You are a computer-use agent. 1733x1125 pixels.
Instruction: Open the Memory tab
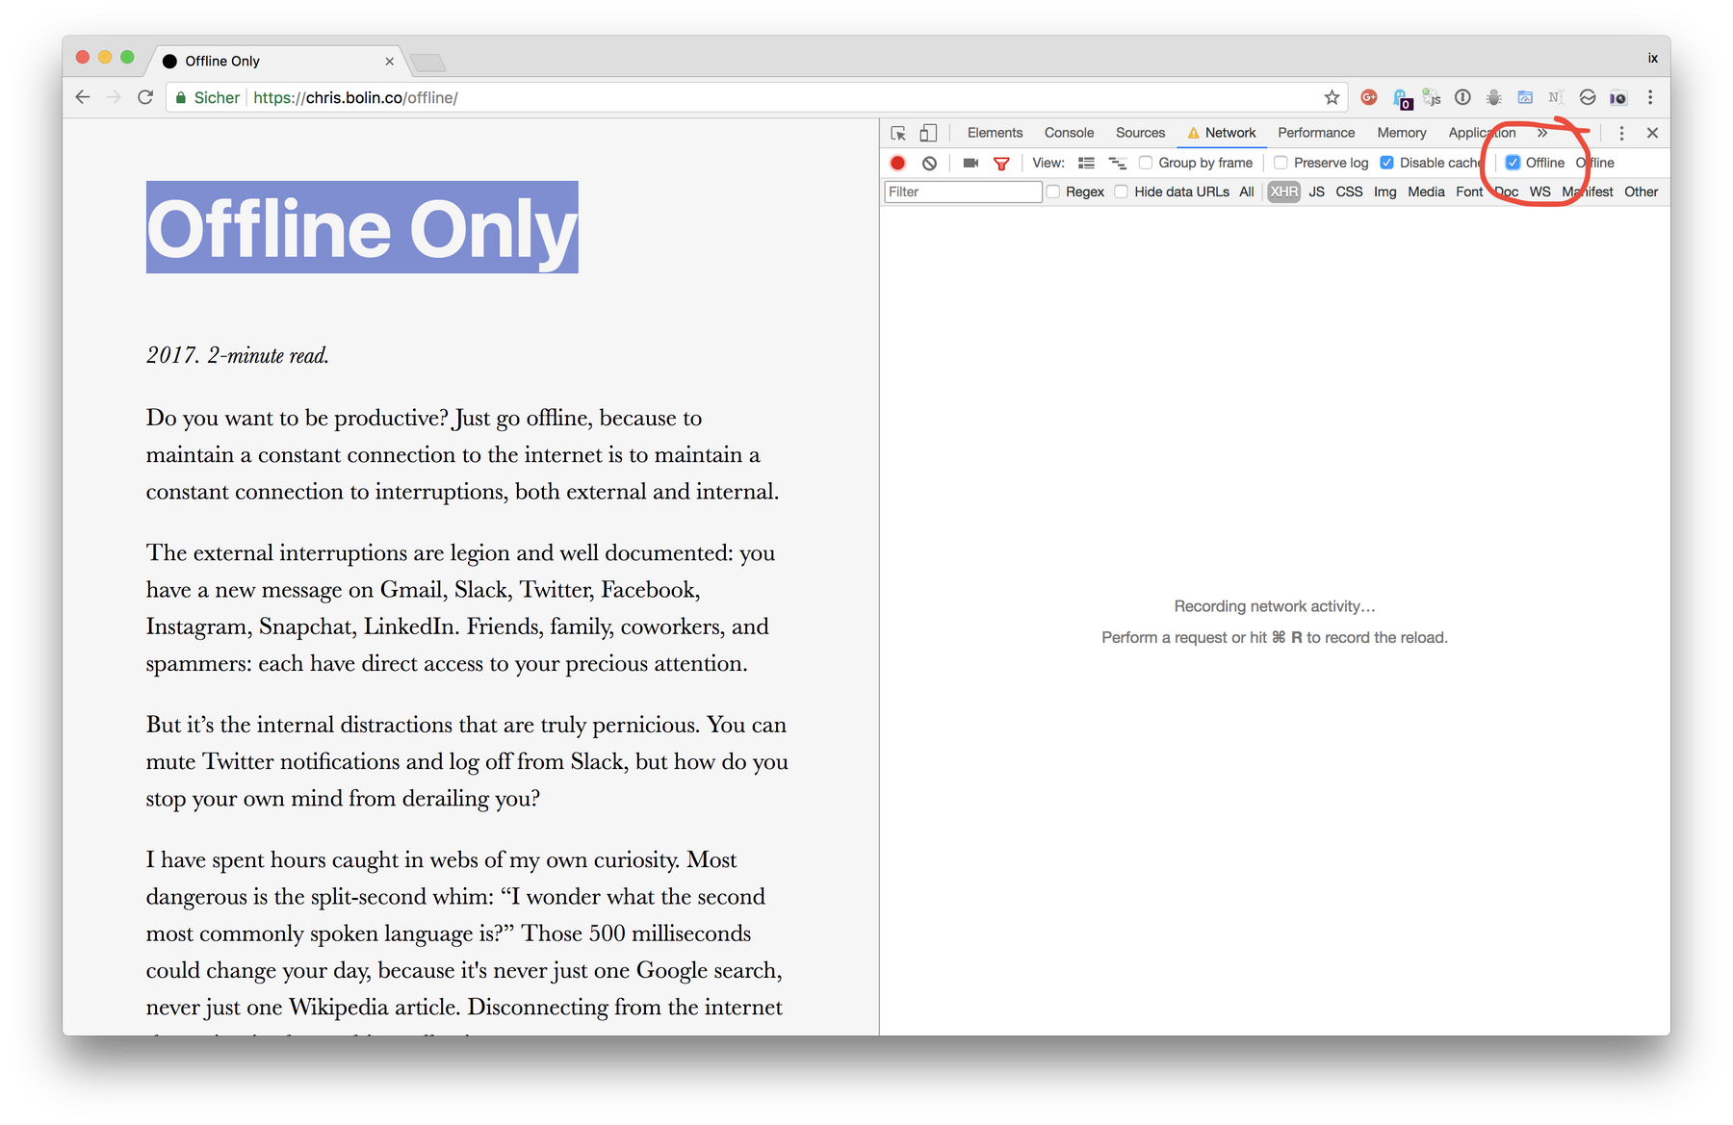point(1401,133)
